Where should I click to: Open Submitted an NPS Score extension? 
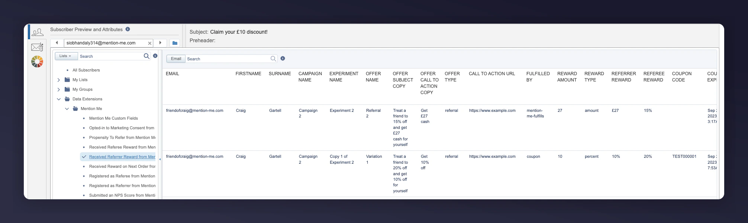click(x=122, y=195)
